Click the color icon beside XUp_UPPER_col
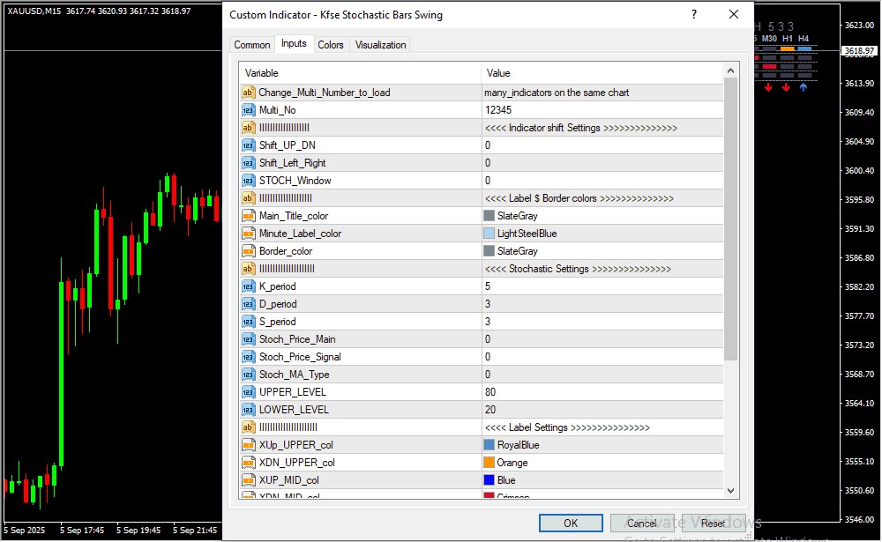 click(x=248, y=445)
